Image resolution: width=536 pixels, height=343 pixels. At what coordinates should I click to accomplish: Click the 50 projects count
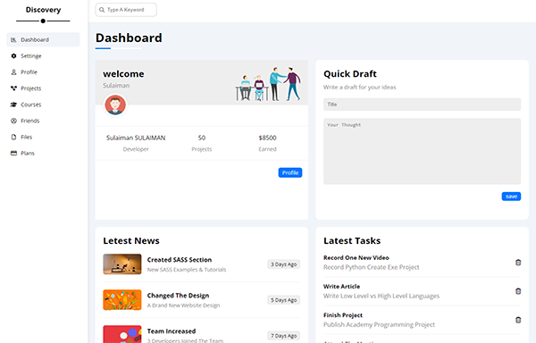click(x=202, y=138)
